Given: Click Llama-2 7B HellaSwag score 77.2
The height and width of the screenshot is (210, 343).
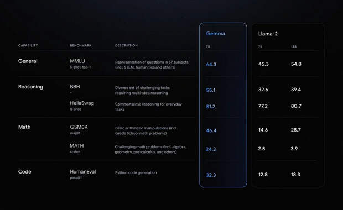Looking at the screenshot, I should 263,106.
